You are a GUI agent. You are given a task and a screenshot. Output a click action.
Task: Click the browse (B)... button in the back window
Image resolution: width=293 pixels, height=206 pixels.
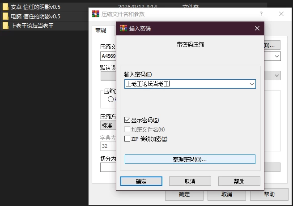272,45
